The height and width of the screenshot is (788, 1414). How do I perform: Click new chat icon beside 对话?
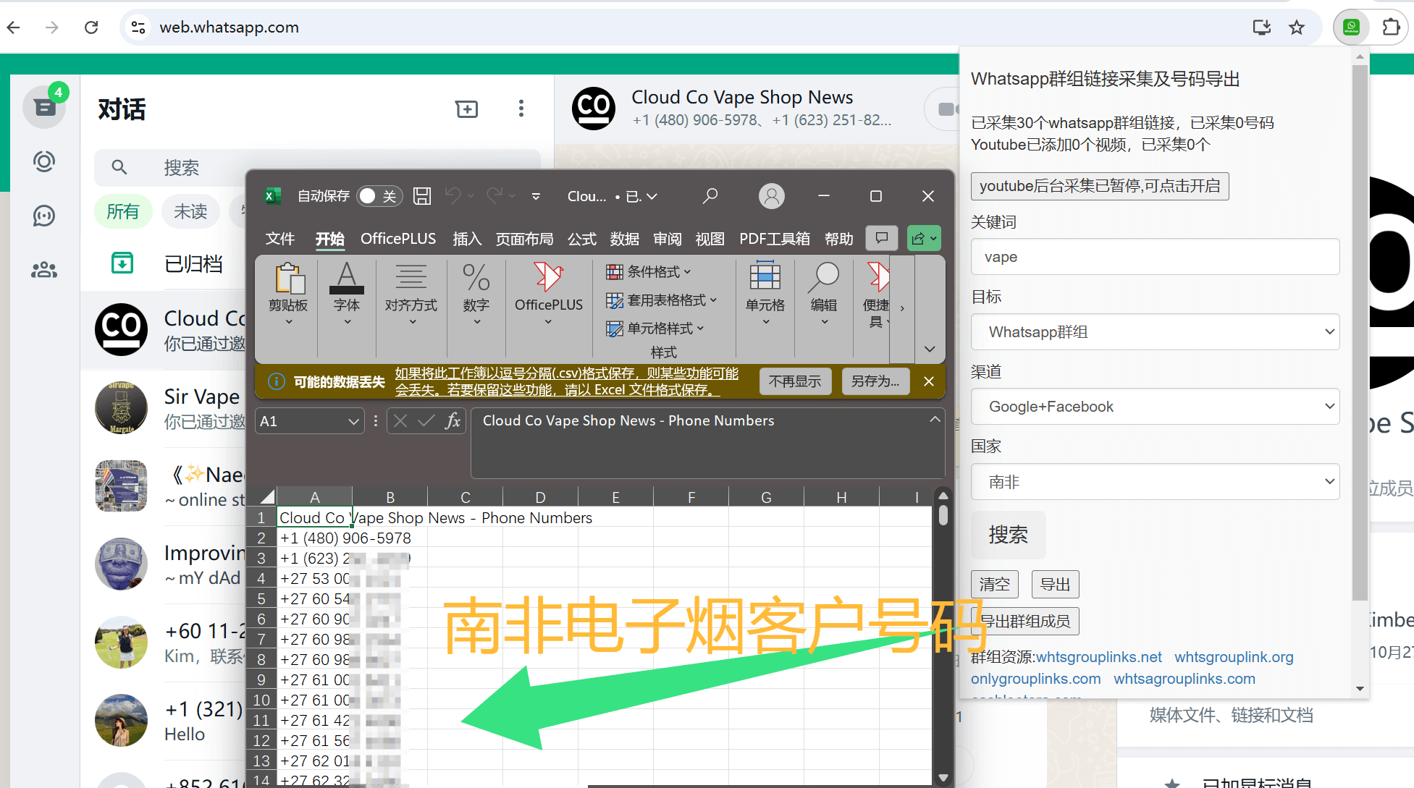point(466,109)
